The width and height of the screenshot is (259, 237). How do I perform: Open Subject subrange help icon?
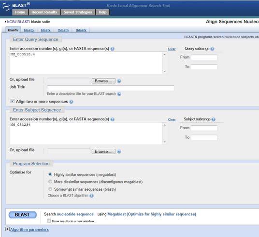click(x=214, y=119)
